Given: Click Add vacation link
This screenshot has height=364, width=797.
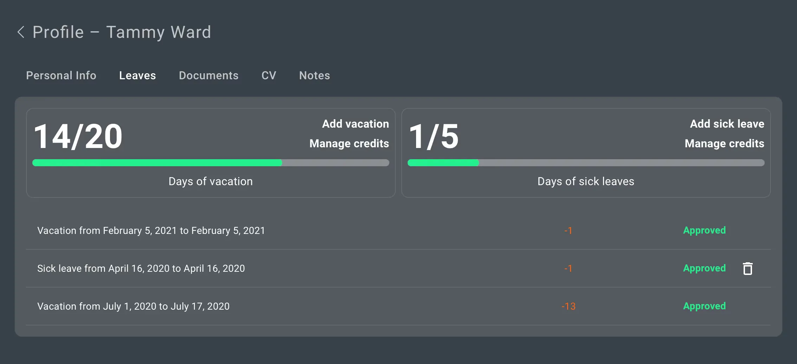Looking at the screenshot, I should (x=356, y=124).
